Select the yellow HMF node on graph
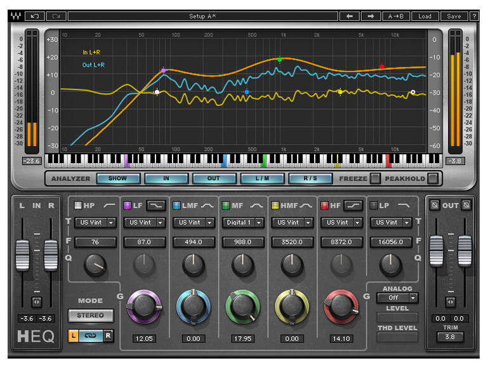This screenshot has height=370, width=493. pyautogui.click(x=340, y=92)
